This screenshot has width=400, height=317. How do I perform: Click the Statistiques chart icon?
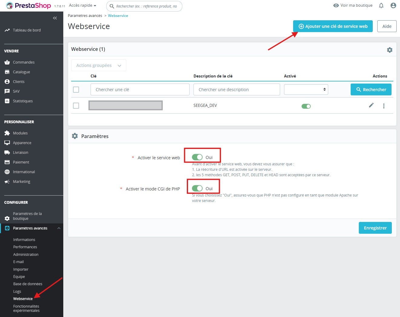7,101
